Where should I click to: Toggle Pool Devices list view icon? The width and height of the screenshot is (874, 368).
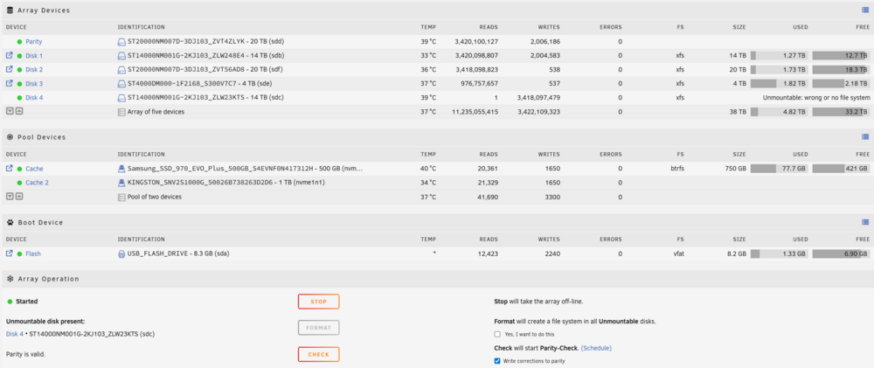point(865,136)
